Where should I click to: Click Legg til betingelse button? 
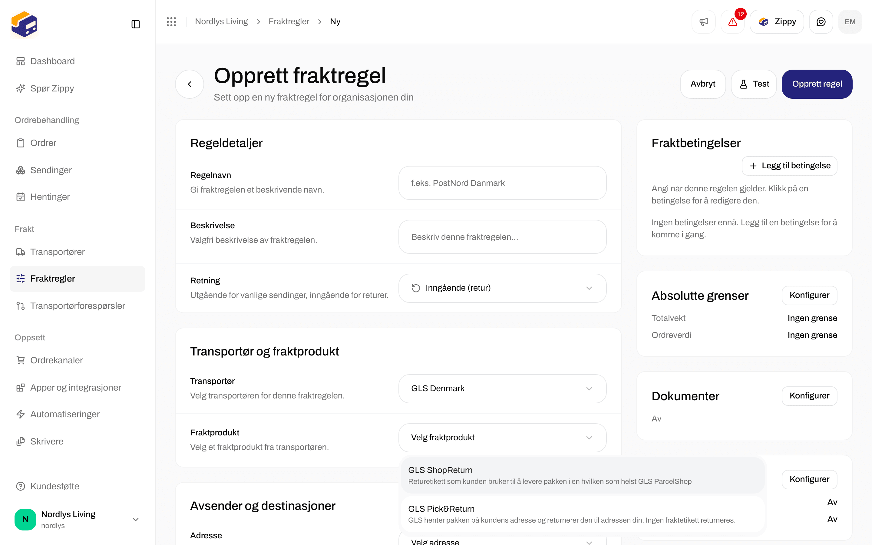click(x=789, y=166)
